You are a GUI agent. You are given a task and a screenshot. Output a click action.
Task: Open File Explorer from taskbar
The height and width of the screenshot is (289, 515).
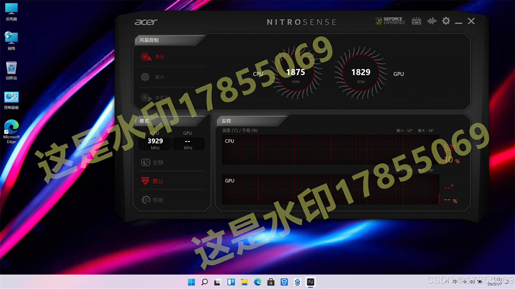[x=244, y=282]
